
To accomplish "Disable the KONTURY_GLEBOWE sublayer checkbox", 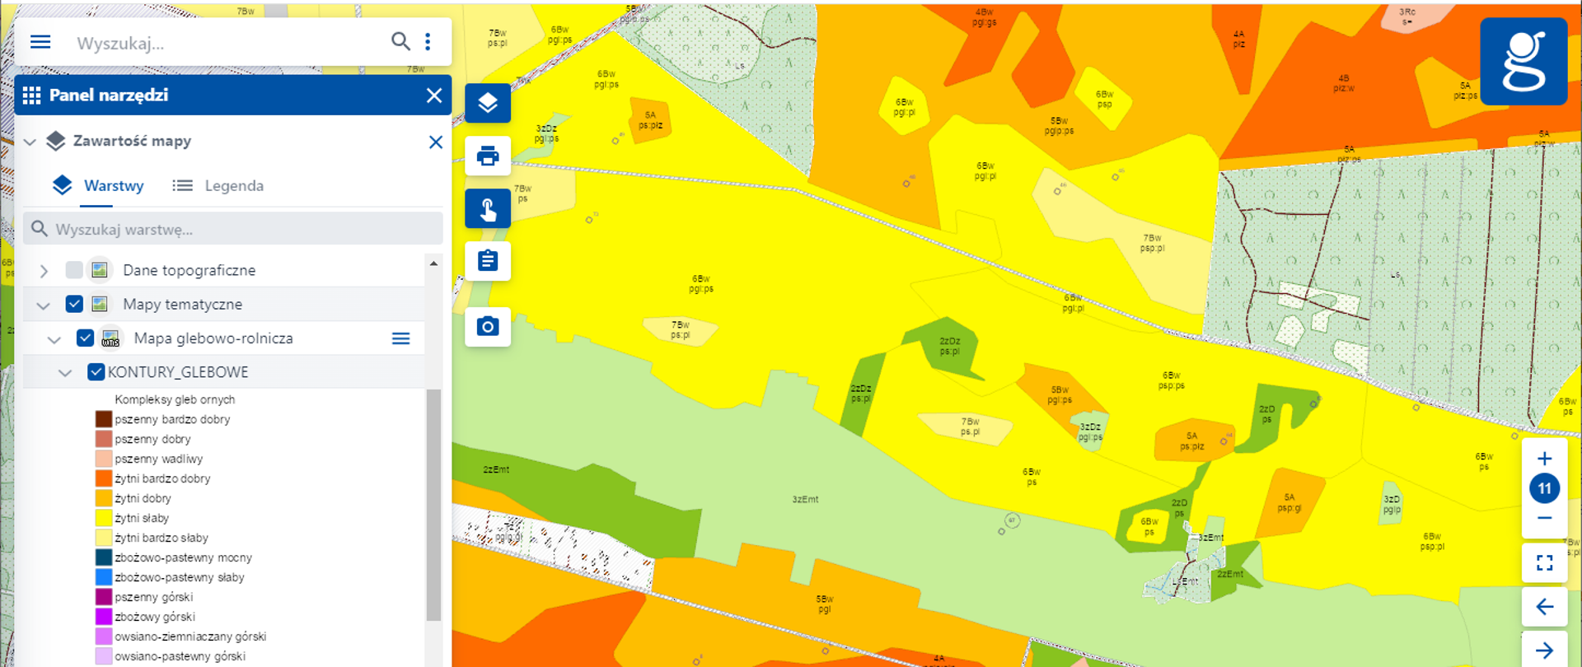I will tap(96, 372).
